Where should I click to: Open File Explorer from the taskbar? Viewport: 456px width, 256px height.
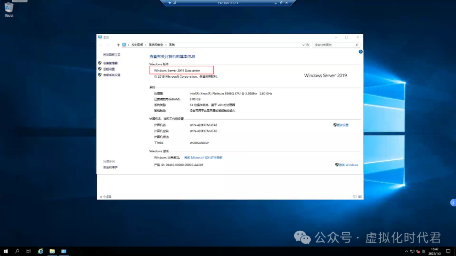(52, 251)
